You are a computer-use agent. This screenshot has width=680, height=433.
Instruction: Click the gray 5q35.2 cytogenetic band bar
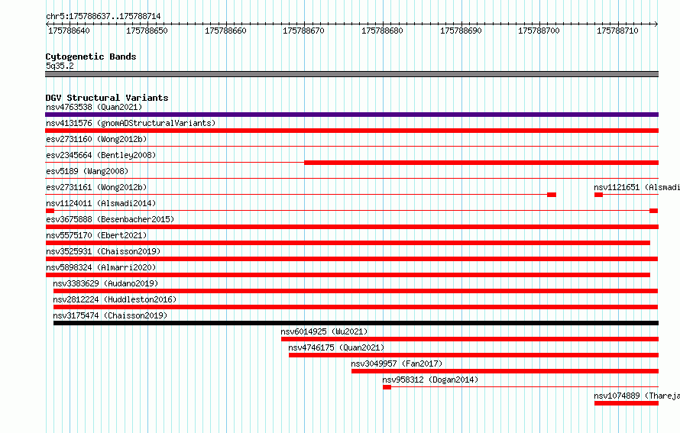[x=351, y=74]
